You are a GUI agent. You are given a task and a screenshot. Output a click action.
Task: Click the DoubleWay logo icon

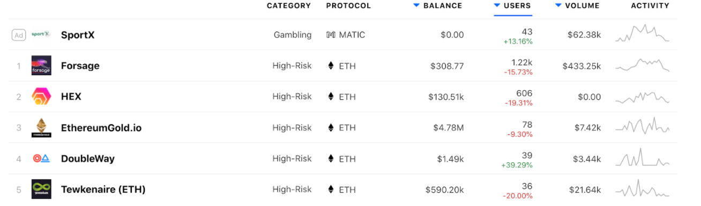41,159
